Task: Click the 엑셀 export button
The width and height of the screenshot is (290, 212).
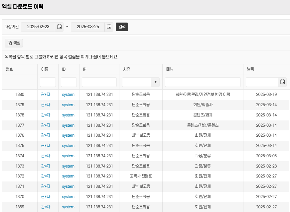Action: 14,43
